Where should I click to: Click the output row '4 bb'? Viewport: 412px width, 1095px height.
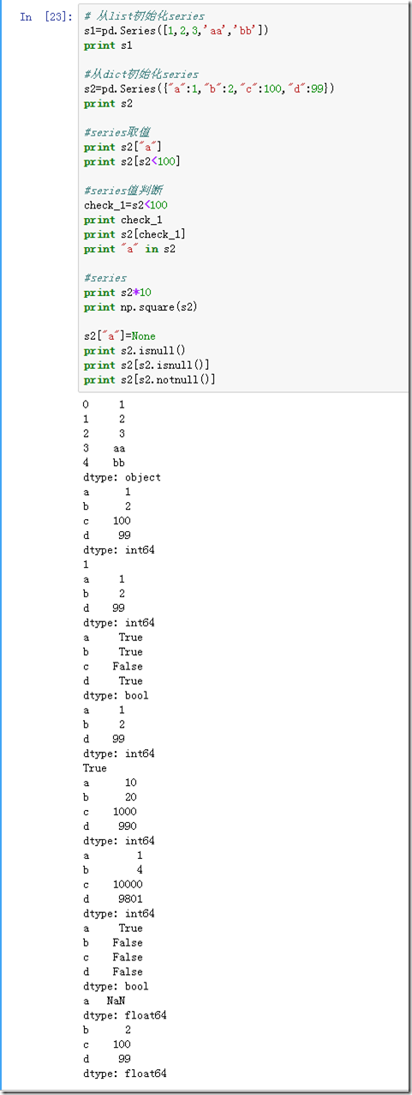(x=104, y=463)
